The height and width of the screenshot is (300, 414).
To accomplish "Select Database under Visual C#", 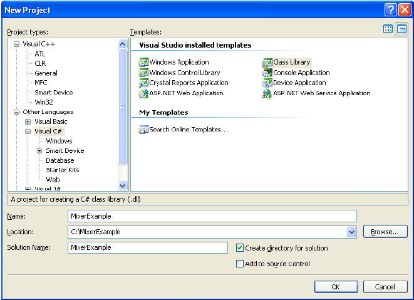I will coord(60,160).
